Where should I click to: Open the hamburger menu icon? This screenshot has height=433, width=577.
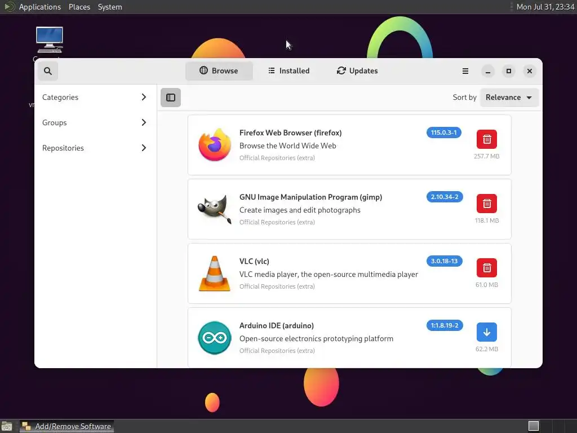(x=465, y=71)
